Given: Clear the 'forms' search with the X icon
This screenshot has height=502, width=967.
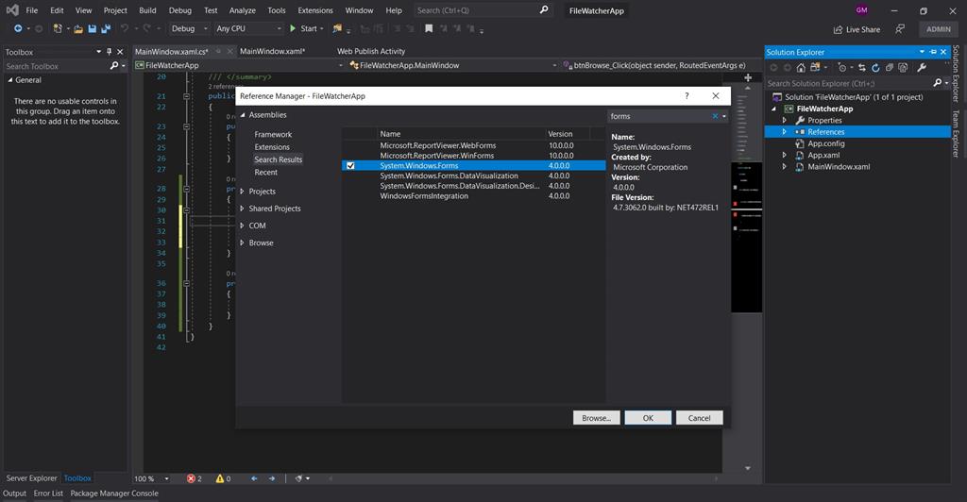Looking at the screenshot, I should click(x=715, y=116).
